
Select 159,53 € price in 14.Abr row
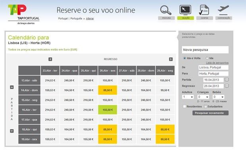50,90
